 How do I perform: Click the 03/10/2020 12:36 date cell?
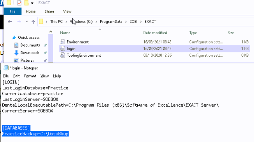(x=157, y=55)
